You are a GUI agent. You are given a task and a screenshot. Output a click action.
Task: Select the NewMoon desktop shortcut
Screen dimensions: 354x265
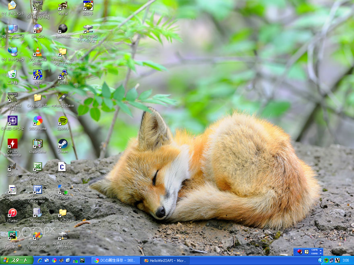point(63,31)
